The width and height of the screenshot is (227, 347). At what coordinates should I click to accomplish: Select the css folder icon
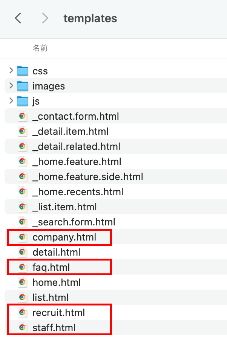pyautogui.click(x=23, y=71)
